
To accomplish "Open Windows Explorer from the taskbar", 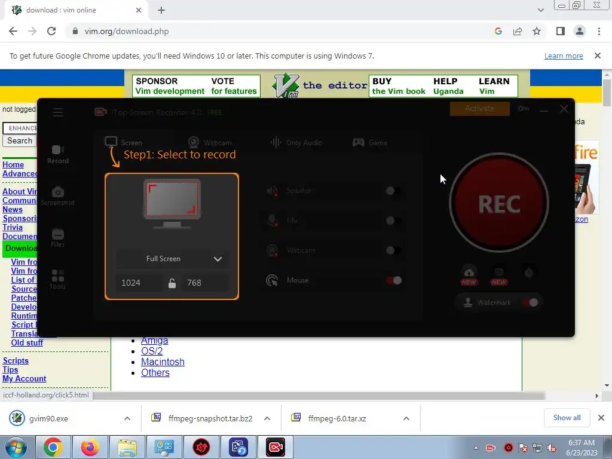I will click(127, 447).
